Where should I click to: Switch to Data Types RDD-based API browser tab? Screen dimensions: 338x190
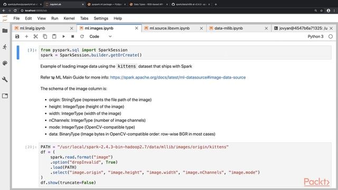coord(148,4)
